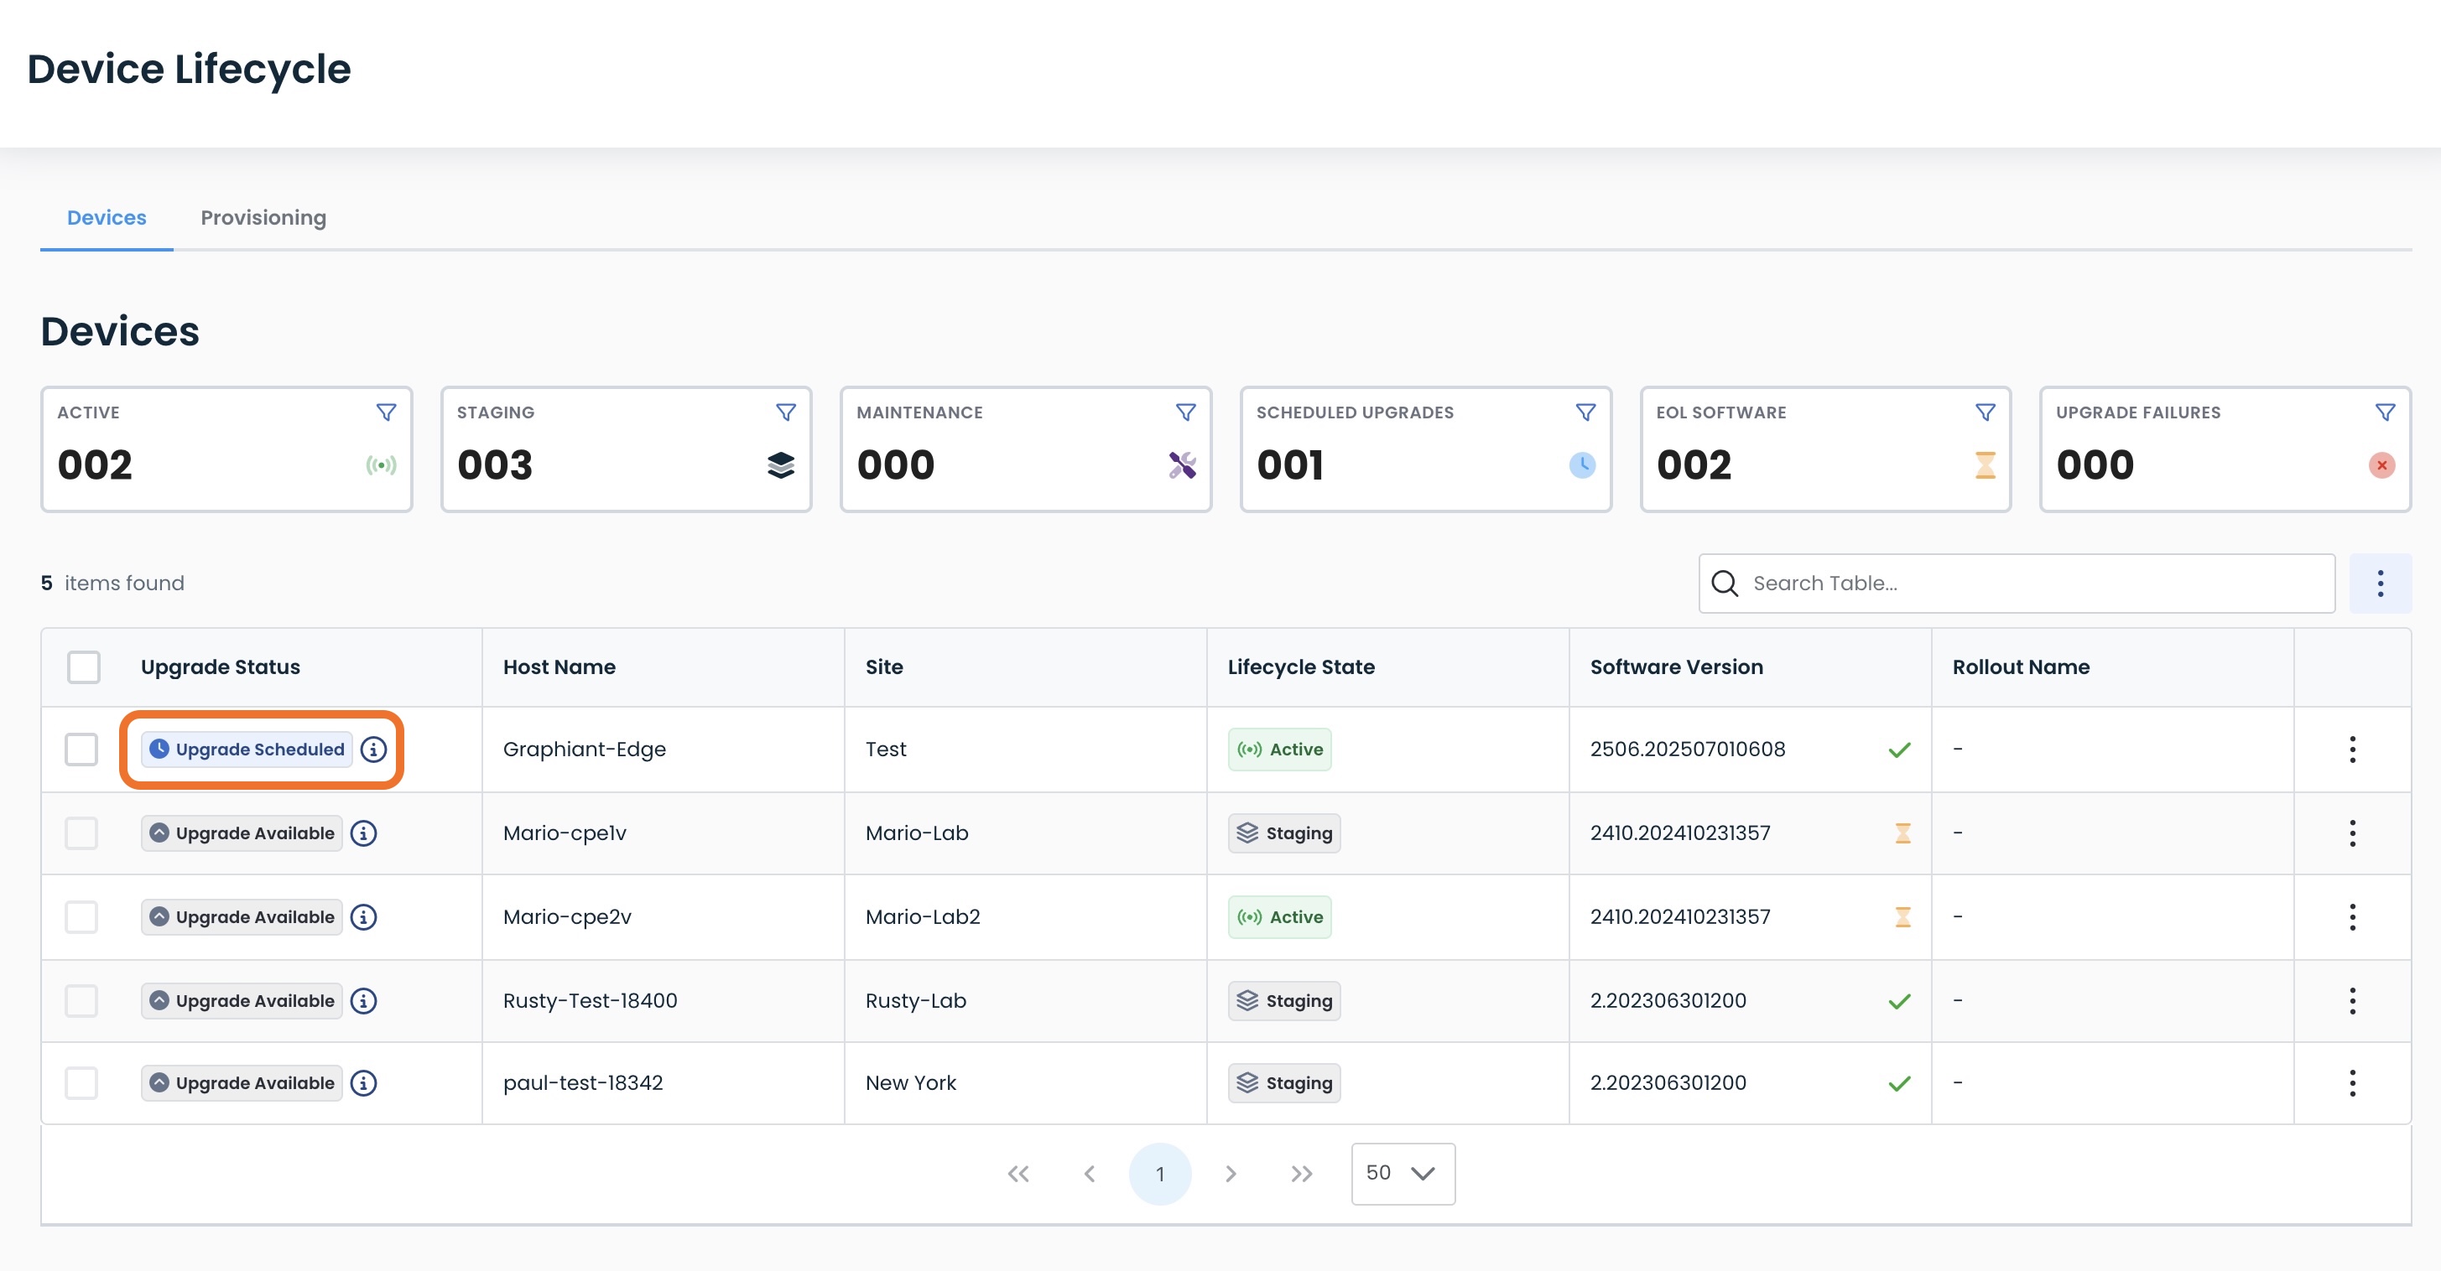This screenshot has width=2441, height=1271.
Task: Click info icon in Rusty-Test-18400 row
Action: point(364,1001)
